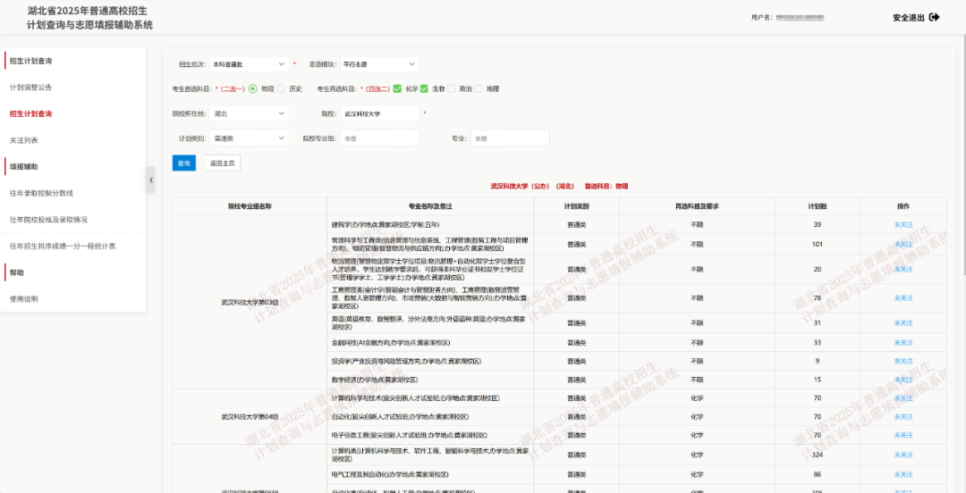966x493 pixels.
Task: Click 未关注 in the 数字经济 row
Action: point(903,380)
